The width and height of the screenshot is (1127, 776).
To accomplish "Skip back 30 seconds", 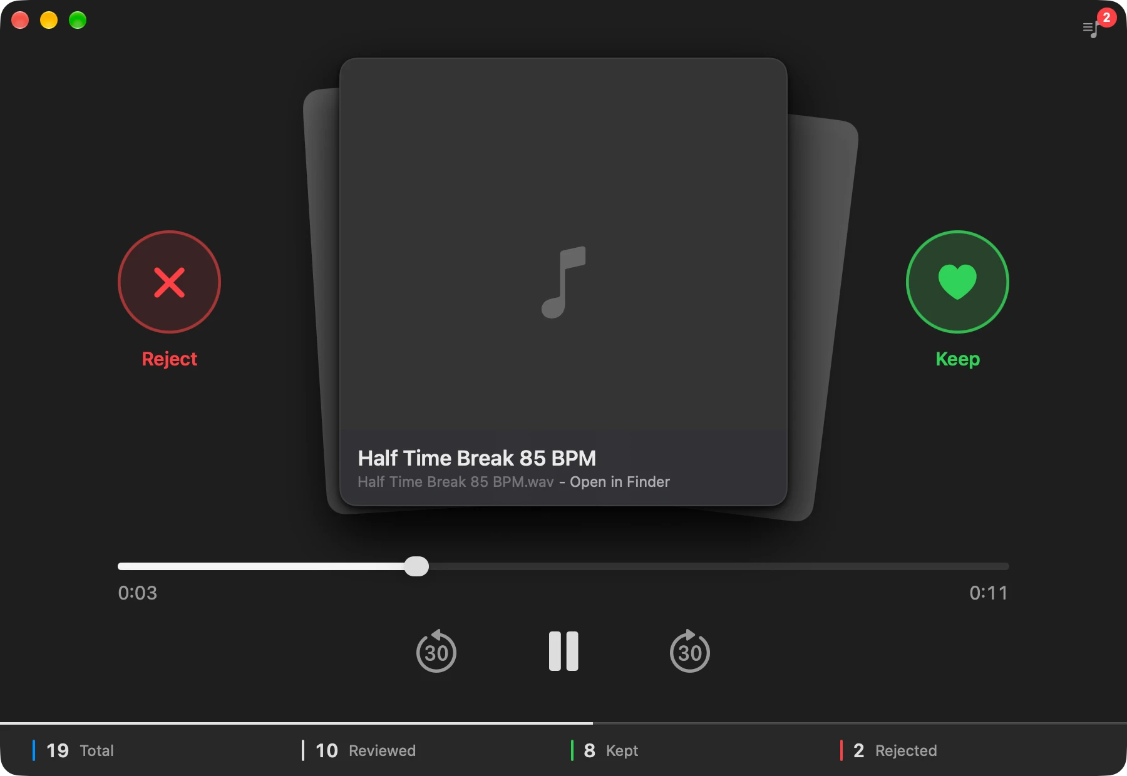I will coord(436,651).
